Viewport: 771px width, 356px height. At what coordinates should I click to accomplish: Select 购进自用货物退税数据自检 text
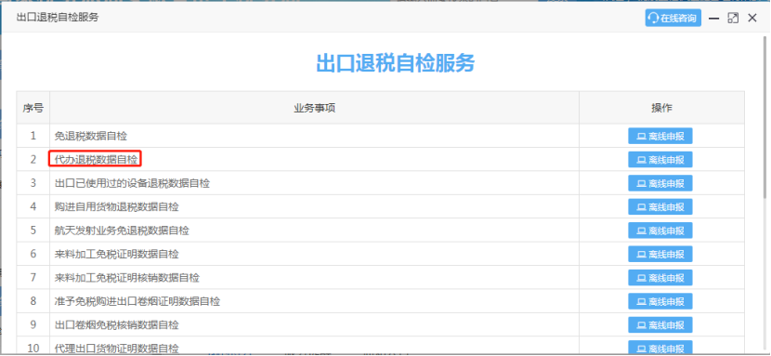pos(116,207)
